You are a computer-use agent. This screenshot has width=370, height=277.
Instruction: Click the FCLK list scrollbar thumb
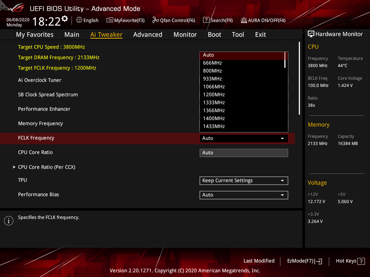[285, 60]
